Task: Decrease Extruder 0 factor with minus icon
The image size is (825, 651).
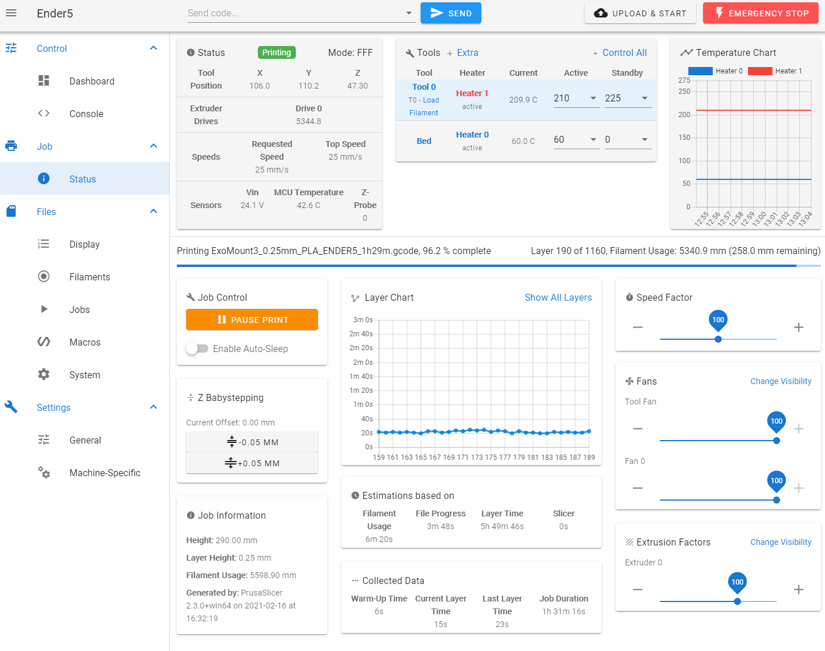Action: coord(638,590)
